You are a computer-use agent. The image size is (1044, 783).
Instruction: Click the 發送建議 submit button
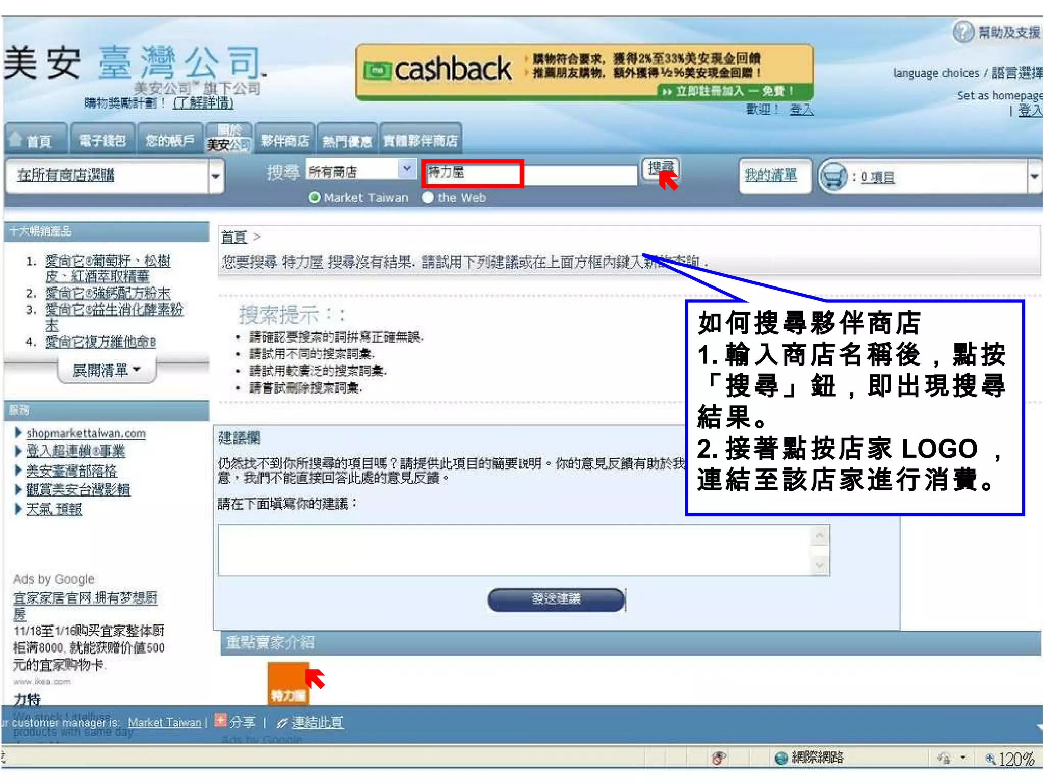556,599
